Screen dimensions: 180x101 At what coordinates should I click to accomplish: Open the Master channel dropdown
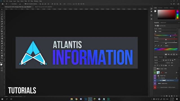[168, 31]
